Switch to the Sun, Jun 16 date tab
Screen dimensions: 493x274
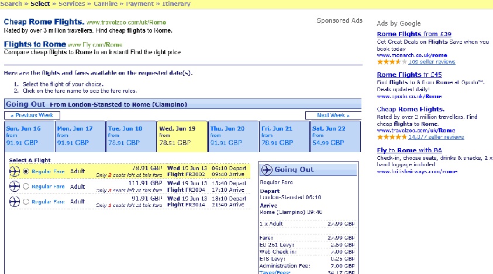coord(29,136)
